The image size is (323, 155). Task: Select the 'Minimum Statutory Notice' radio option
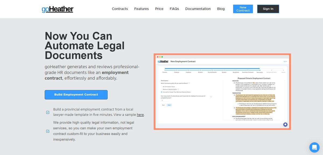[x=162, y=89]
